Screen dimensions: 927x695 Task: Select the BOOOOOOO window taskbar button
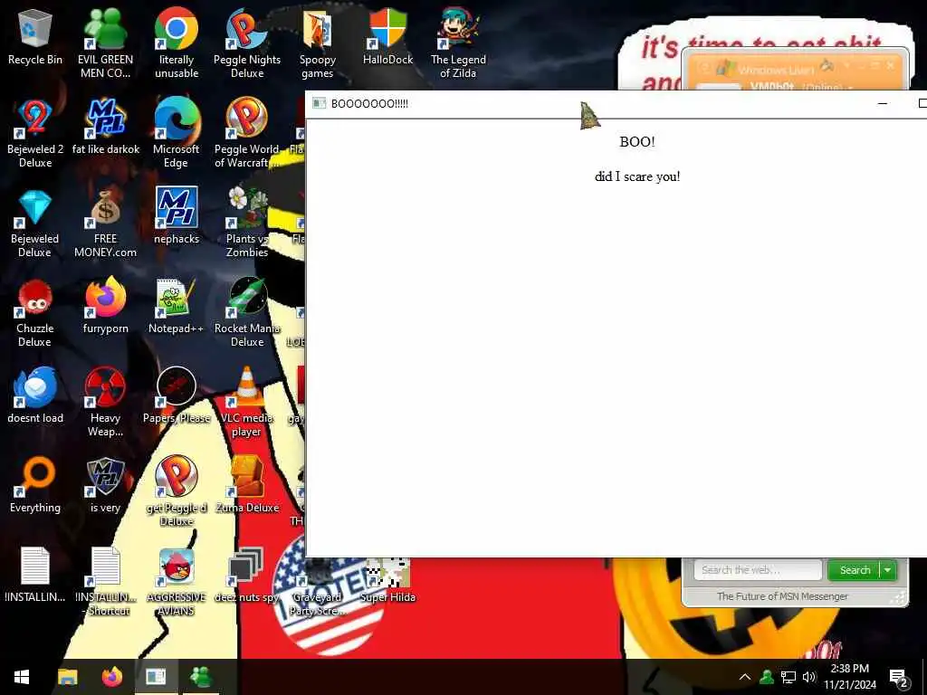point(156,677)
